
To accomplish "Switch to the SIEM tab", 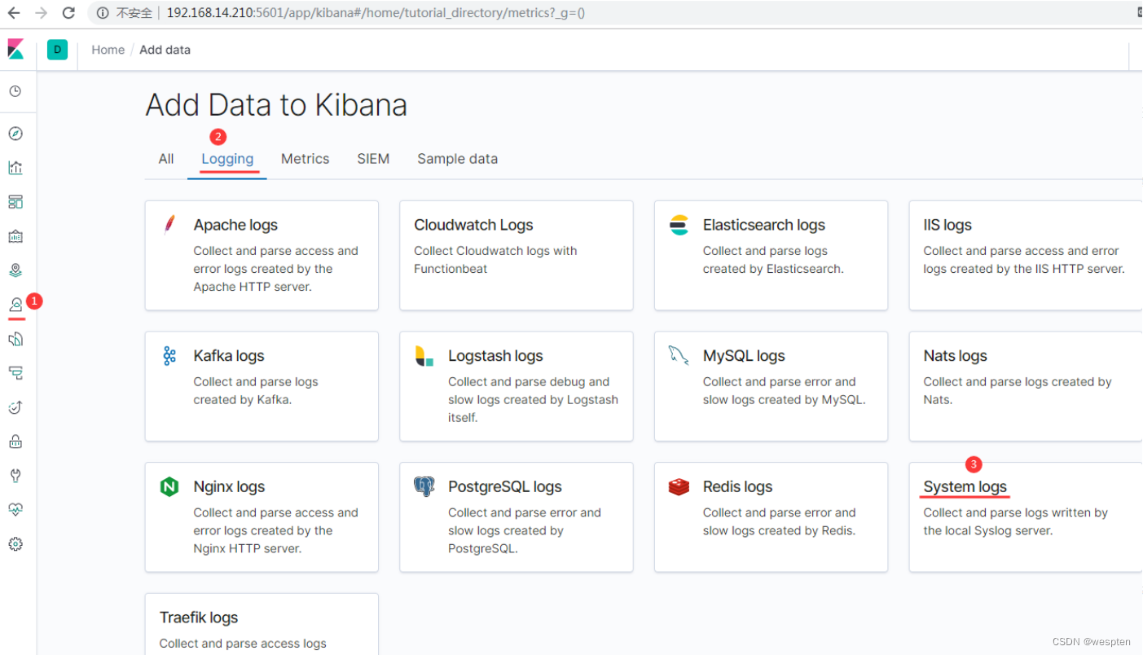I will click(x=373, y=159).
